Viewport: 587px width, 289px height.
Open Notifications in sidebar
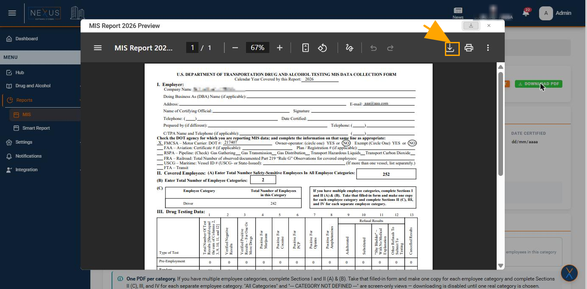click(x=28, y=156)
